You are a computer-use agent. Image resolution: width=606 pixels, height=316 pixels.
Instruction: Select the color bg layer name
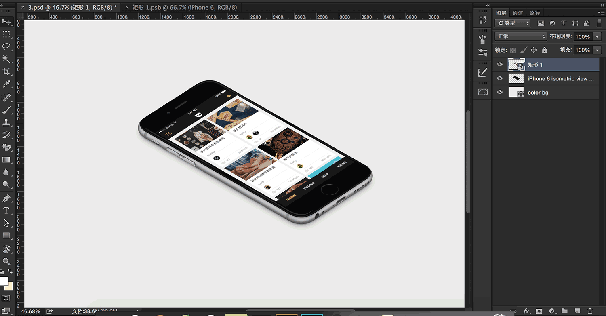pos(538,93)
